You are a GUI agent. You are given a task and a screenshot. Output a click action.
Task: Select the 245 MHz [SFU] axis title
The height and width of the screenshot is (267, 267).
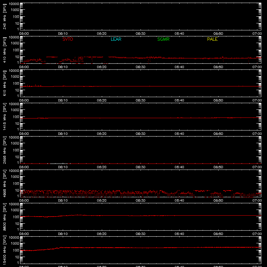4,16
